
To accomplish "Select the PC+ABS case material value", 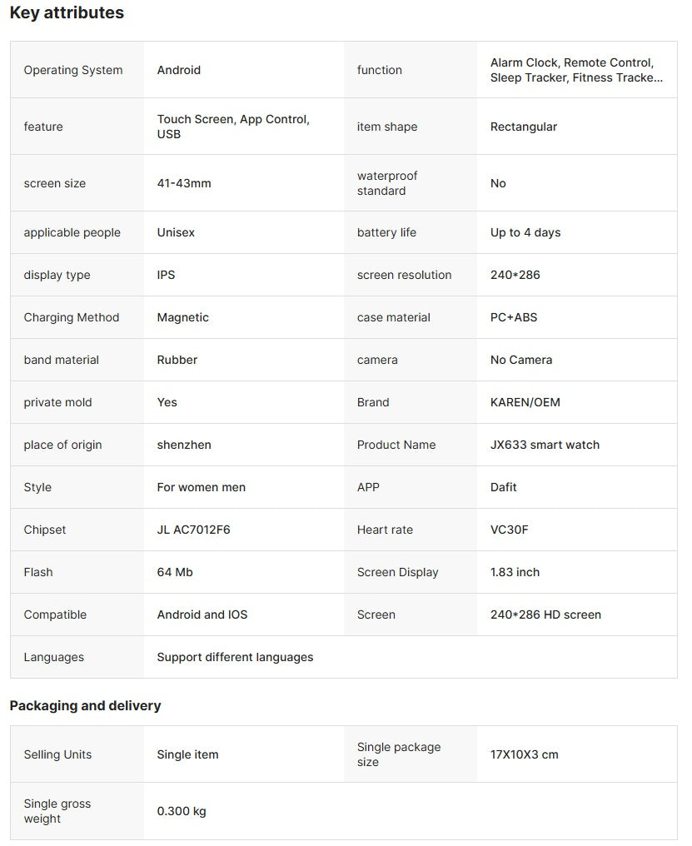I will 514,317.
